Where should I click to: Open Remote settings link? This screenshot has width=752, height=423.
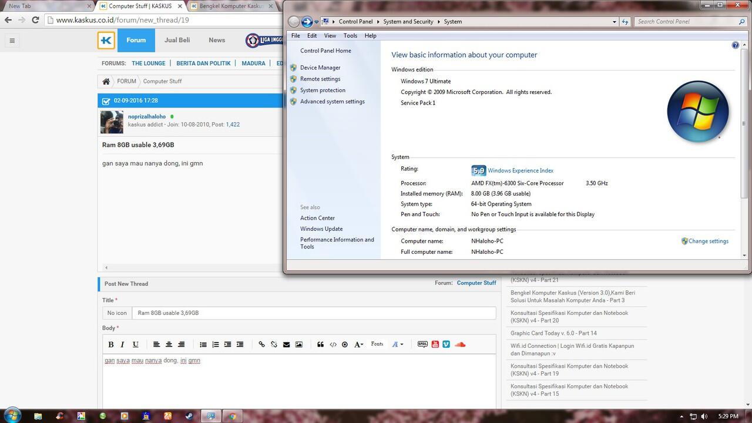320,79
